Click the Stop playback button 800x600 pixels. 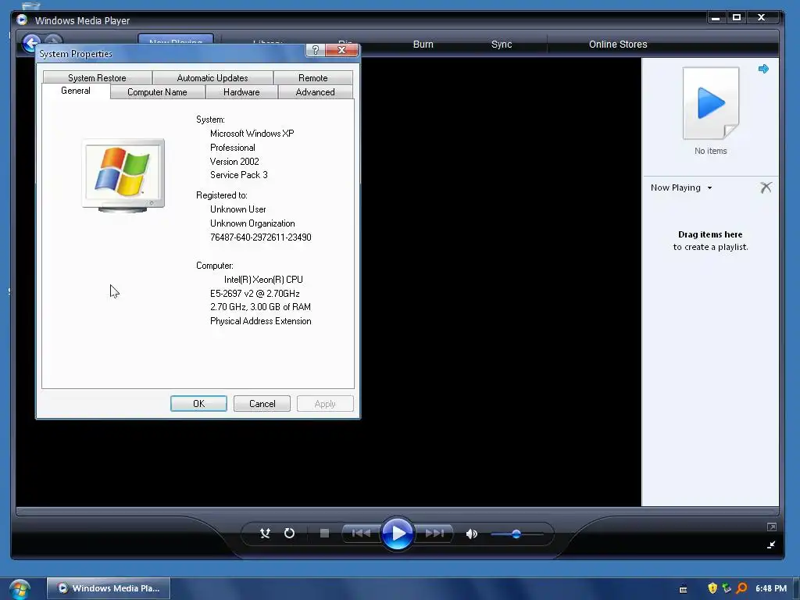(x=324, y=533)
